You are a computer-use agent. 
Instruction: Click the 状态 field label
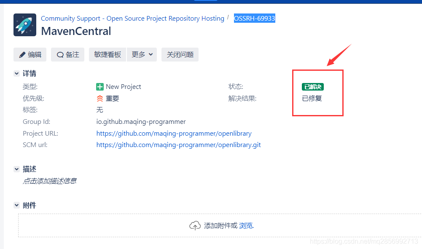tap(236, 87)
